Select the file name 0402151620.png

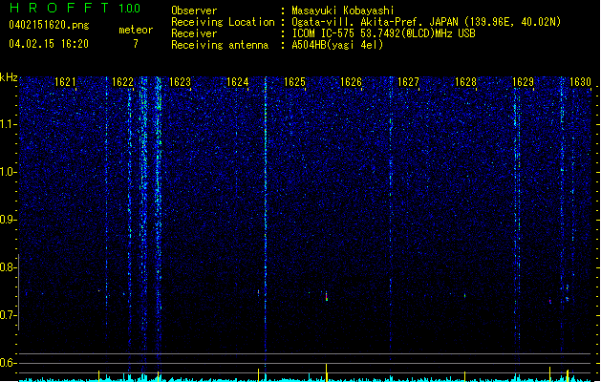(x=49, y=25)
